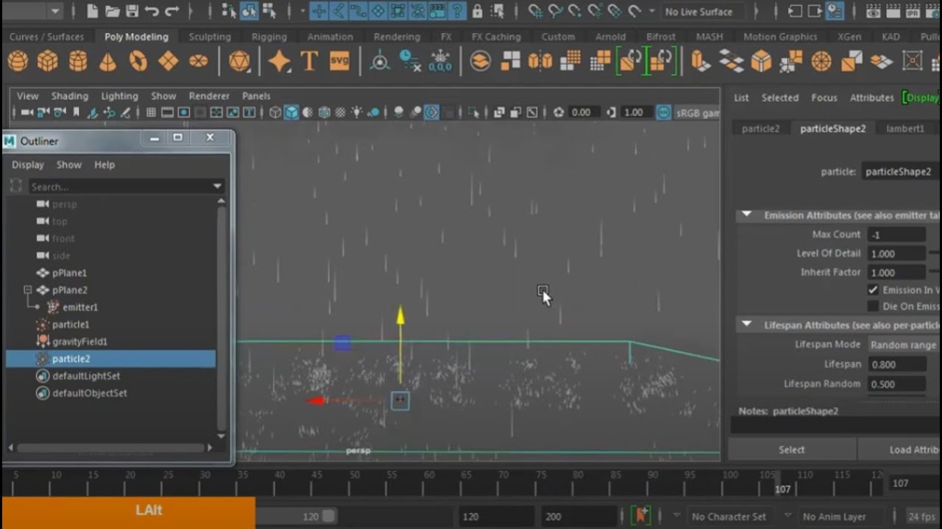Collapse the Emission Attributes section

point(746,215)
